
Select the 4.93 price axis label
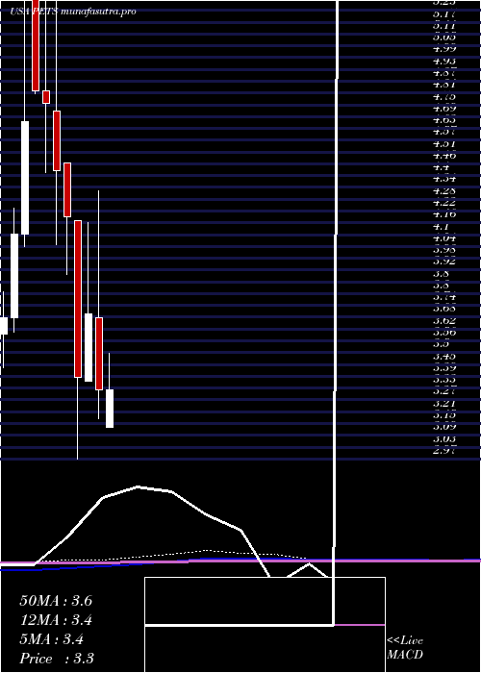coord(444,62)
